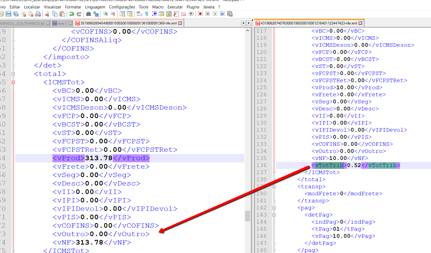The image size is (431, 253).
Task: Open the Macro menu
Action: [158, 7]
